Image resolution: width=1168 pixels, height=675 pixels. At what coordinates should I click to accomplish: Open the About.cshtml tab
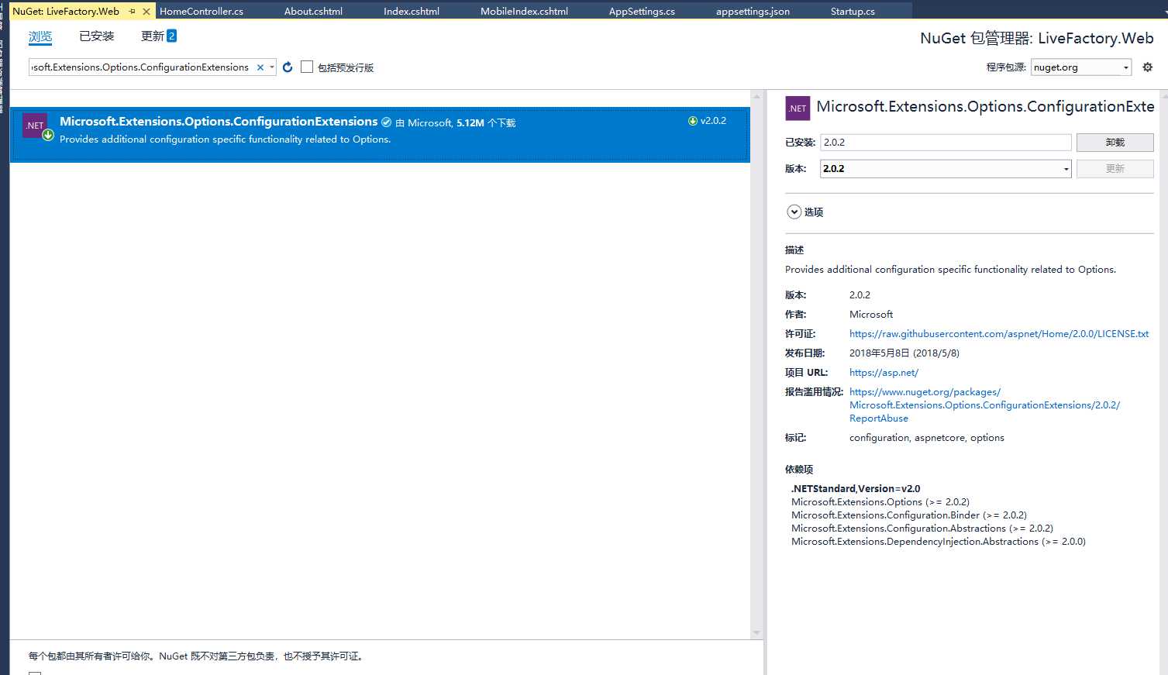[313, 12]
